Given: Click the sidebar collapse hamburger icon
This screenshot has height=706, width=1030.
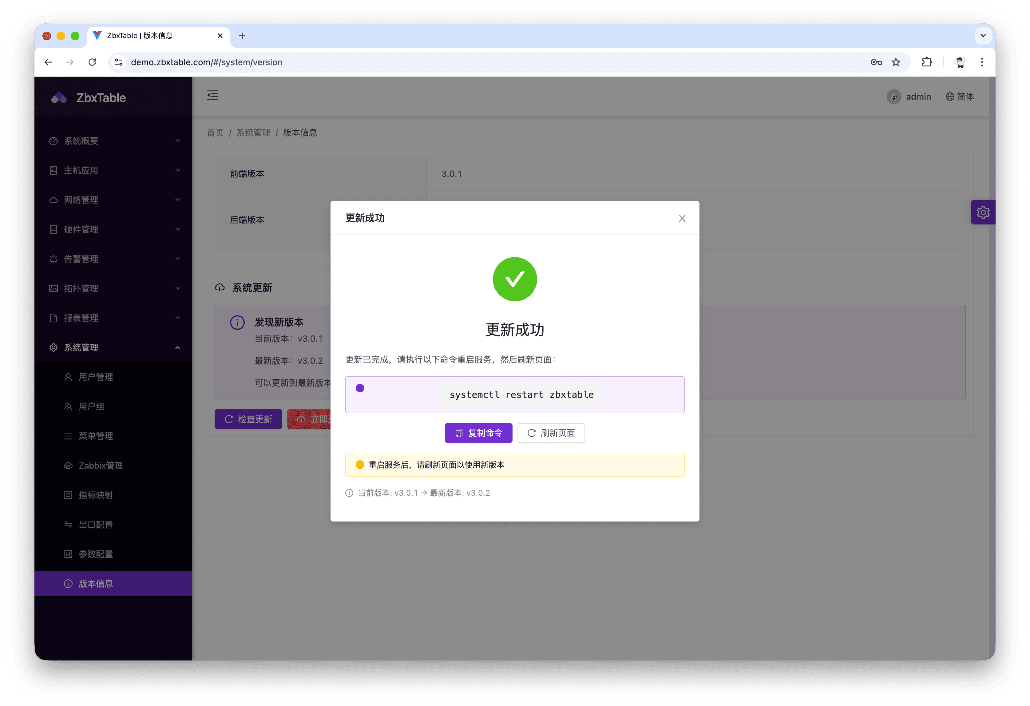Looking at the screenshot, I should tap(213, 95).
